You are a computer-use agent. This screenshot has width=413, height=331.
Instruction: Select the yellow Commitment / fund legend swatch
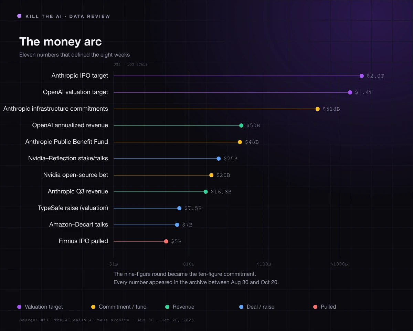(x=93, y=307)
